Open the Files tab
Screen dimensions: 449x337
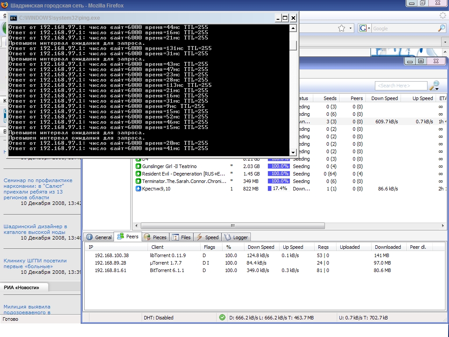(182, 237)
